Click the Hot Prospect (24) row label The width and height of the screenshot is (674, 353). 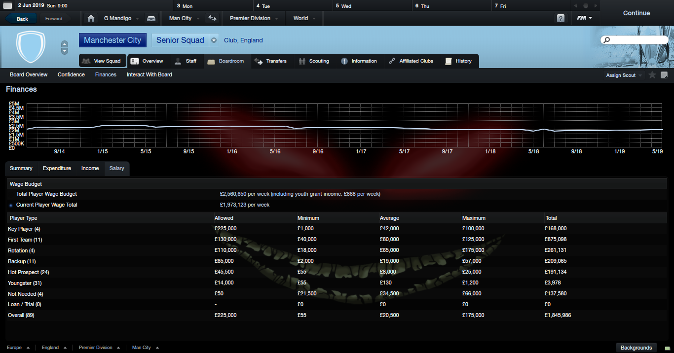[x=29, y=272]
